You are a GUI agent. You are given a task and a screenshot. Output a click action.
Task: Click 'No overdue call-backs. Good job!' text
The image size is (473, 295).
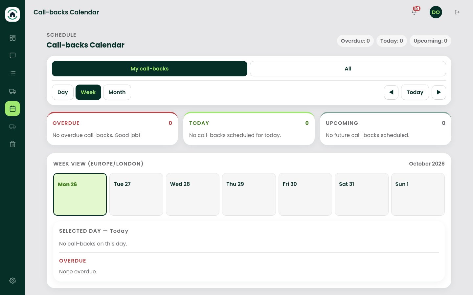tap(96, 135)
